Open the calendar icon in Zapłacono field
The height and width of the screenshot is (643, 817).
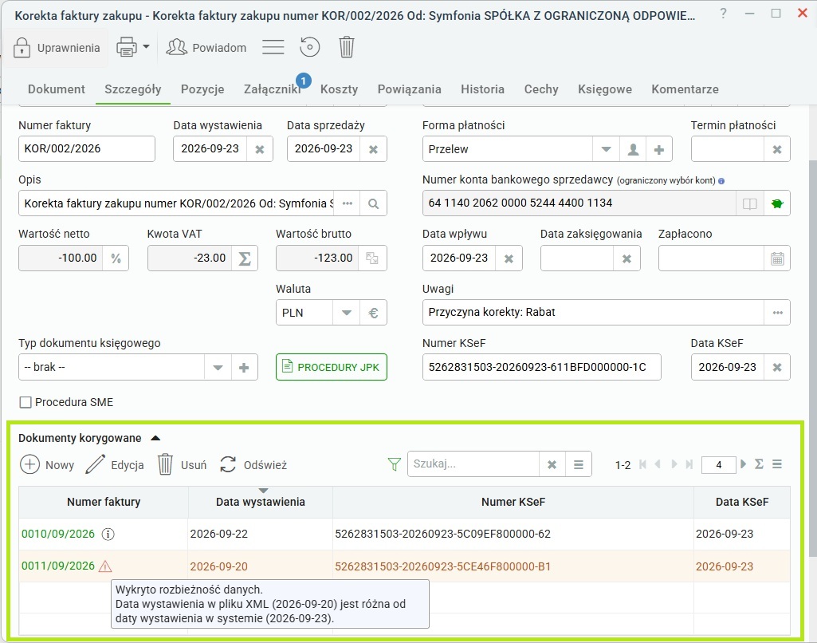coord(777,258)
